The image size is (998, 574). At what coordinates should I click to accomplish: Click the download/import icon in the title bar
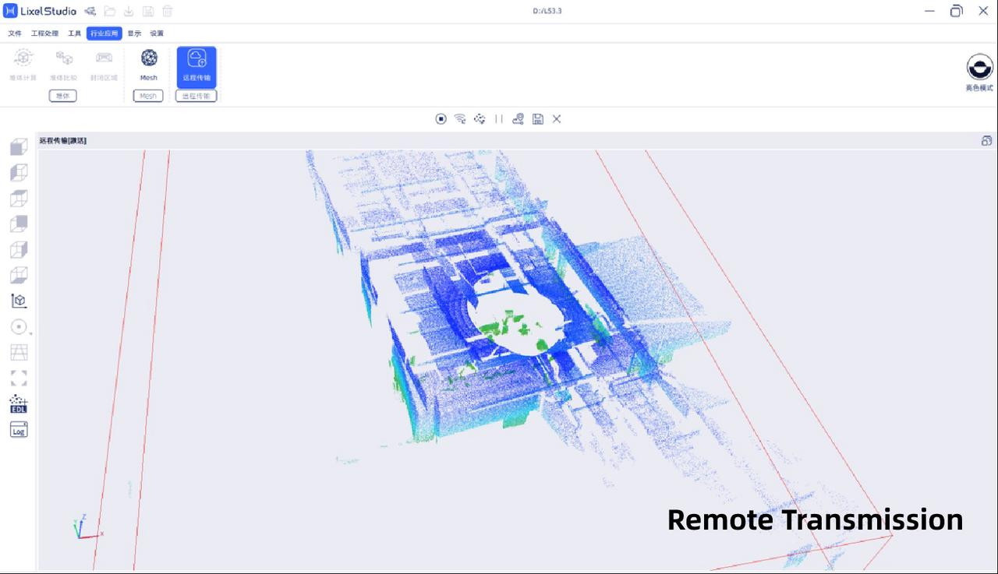[x=129, y=11]
